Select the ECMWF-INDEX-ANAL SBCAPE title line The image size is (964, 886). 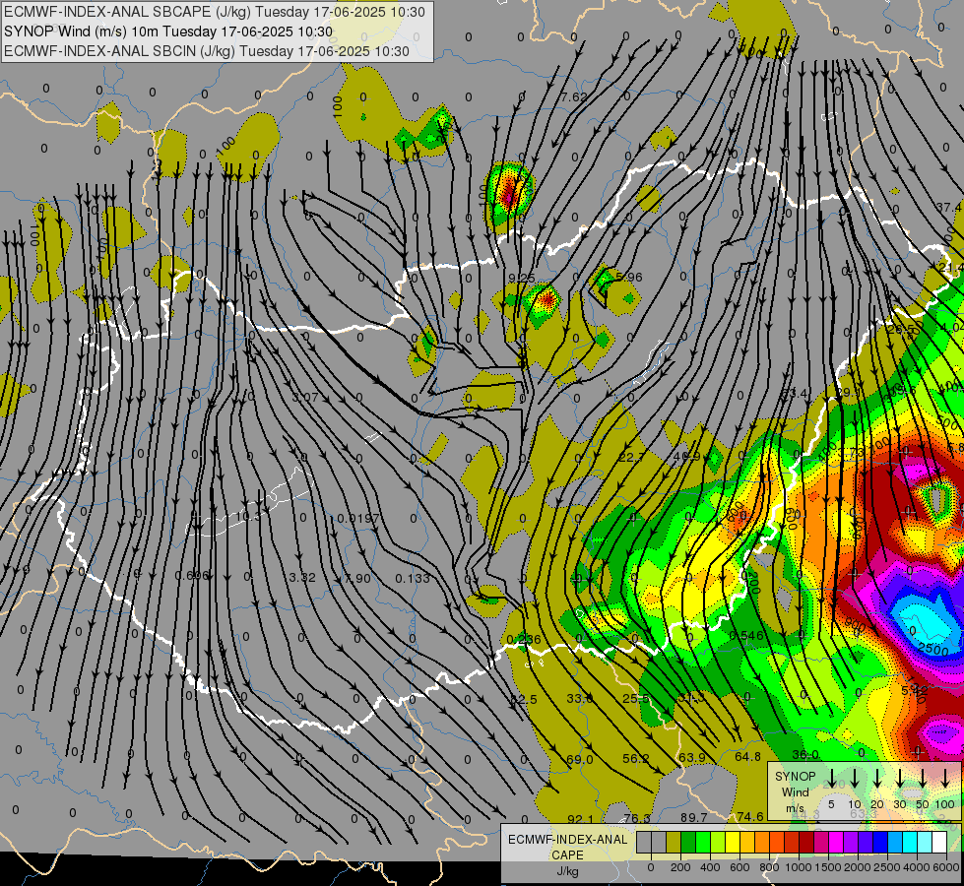(215, 12)
